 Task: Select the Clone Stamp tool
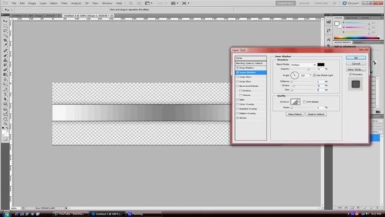click(5, 60)
